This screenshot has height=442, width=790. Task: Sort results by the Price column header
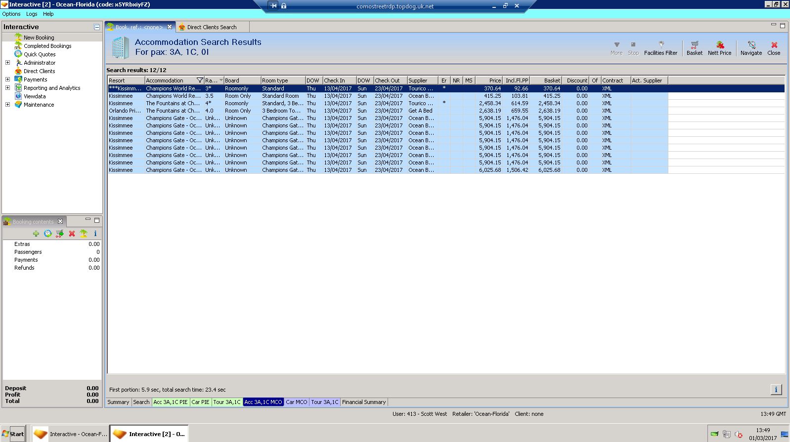point(488,80)
